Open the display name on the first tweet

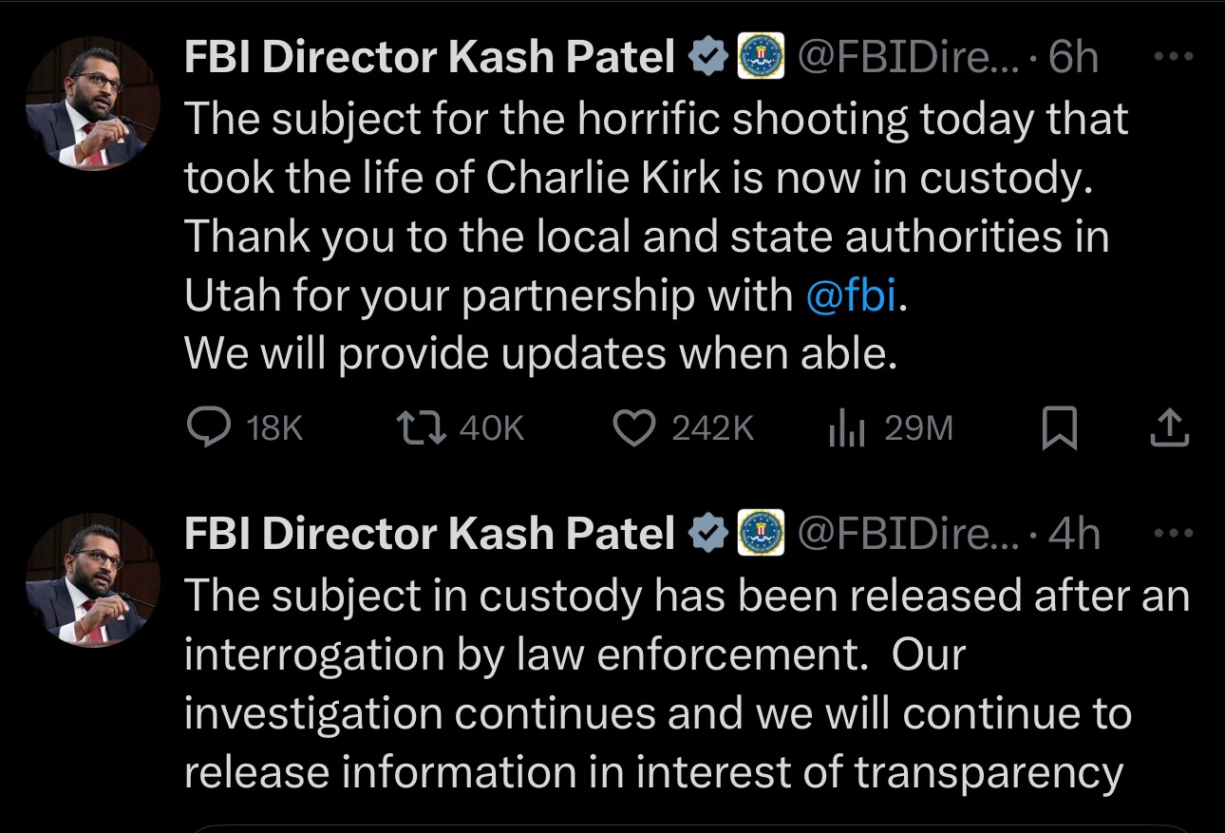coord(428,59)
